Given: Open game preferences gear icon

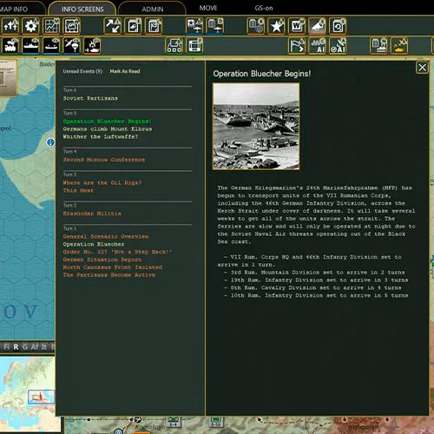Looking at the screenshot, I should pyautogui.click(x=30, y=26).
